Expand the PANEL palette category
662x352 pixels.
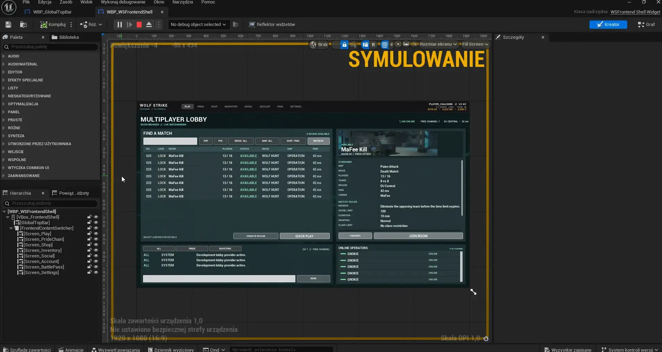click(14, 112)
